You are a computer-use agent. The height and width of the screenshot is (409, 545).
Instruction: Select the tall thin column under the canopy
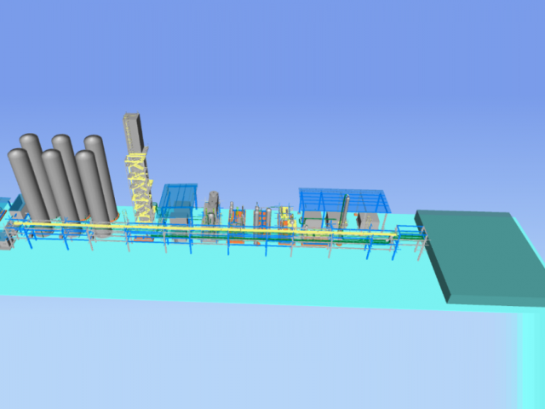coord(346,210)
